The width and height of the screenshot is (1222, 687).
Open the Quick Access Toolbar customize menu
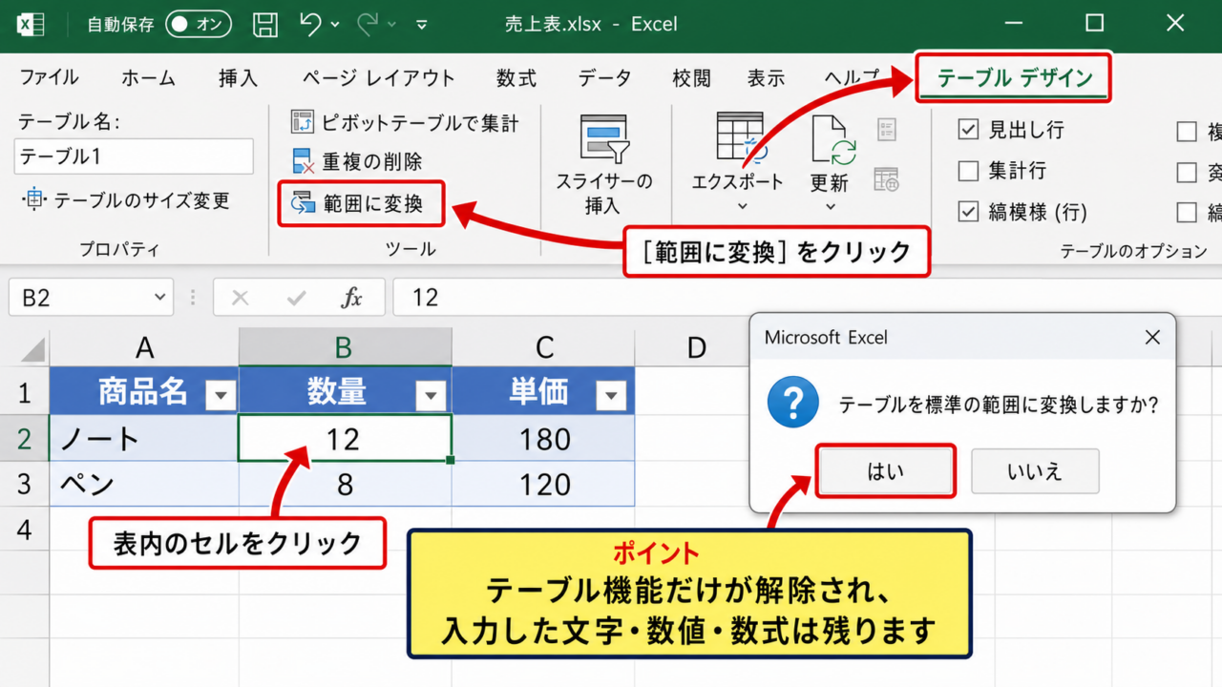click(421, 26)
